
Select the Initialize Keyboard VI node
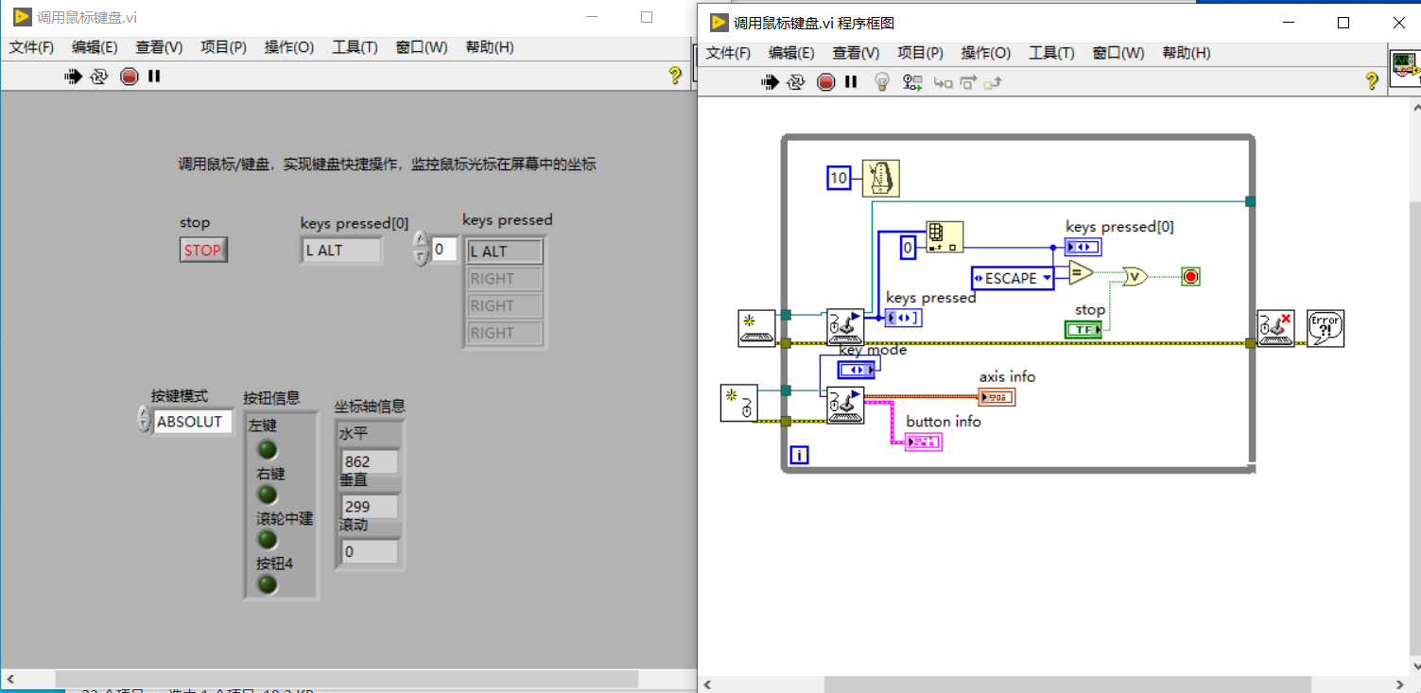pos(756,328)
